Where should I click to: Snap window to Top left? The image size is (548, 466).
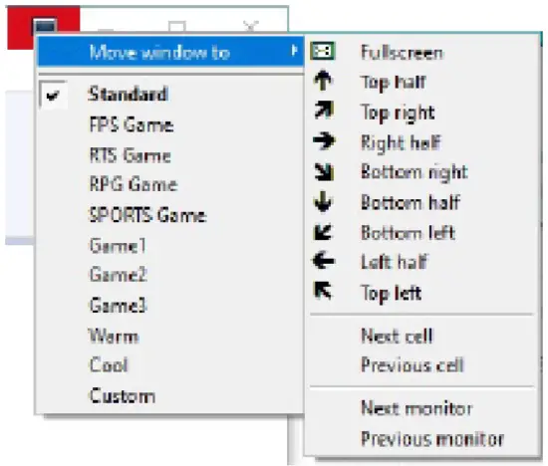(392, 293)
